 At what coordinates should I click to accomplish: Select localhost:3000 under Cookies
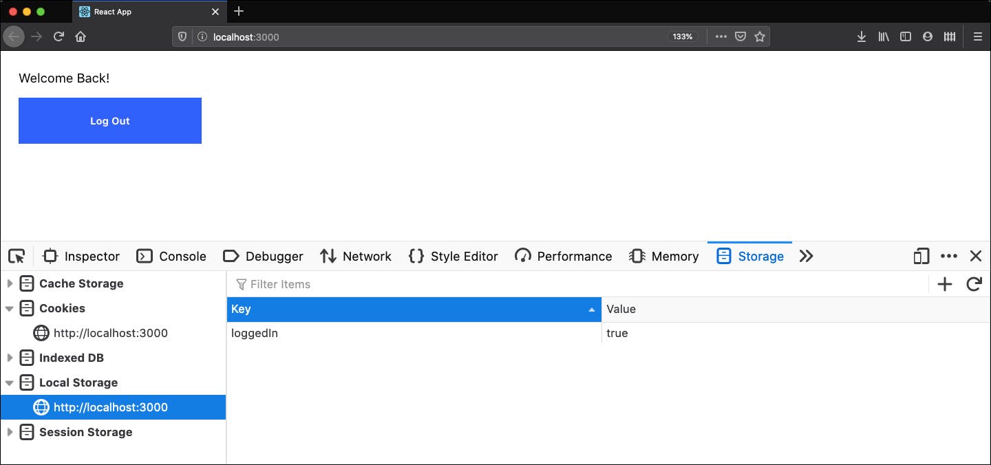coord(110,333)
